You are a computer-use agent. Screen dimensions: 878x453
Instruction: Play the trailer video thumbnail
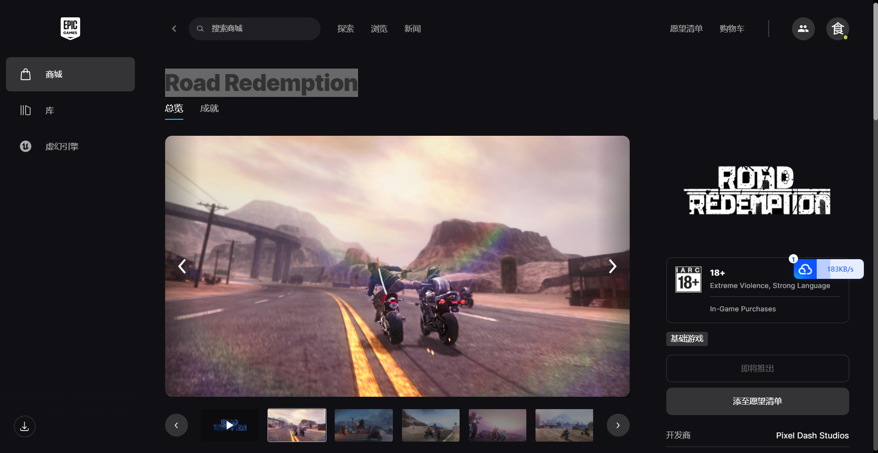pyautogui.click(x=230, y=425)
